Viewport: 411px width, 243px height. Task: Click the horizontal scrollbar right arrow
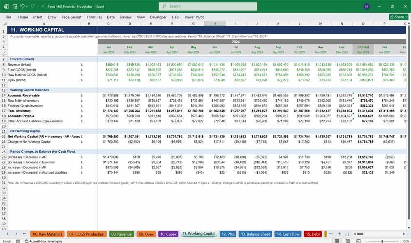coord(404,234)
